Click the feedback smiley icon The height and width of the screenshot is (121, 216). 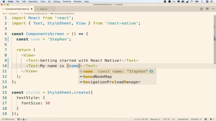206,119
